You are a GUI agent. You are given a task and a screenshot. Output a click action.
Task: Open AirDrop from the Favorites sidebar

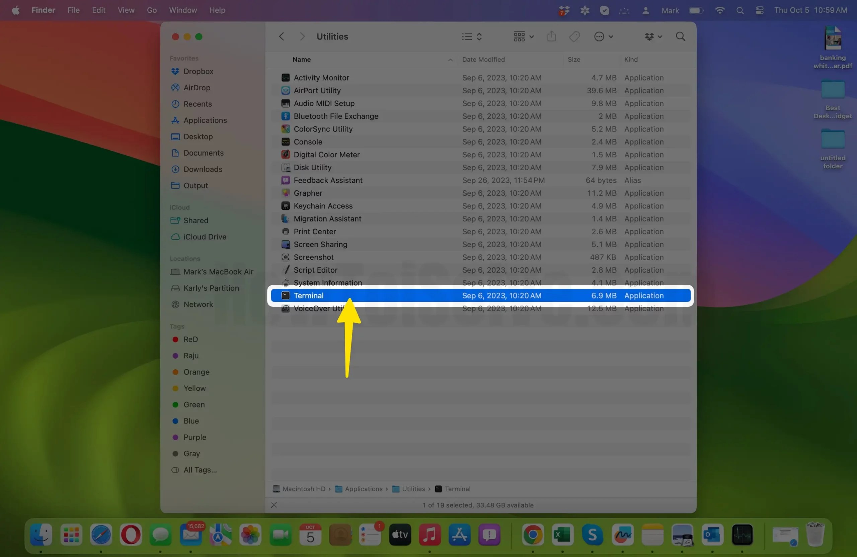(x=196, y=87)
